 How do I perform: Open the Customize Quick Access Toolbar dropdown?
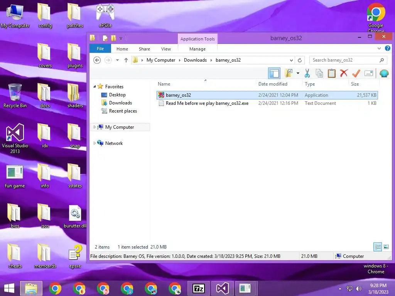coord(121,39)
